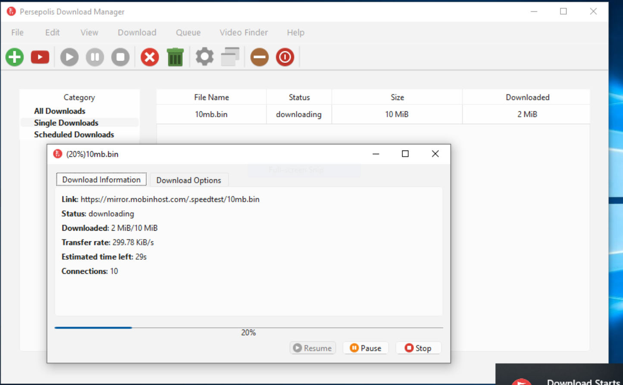Click the Persepolis logo in progress window title
The width and height of the screenshot is (623, 385).
click(57, 154)
